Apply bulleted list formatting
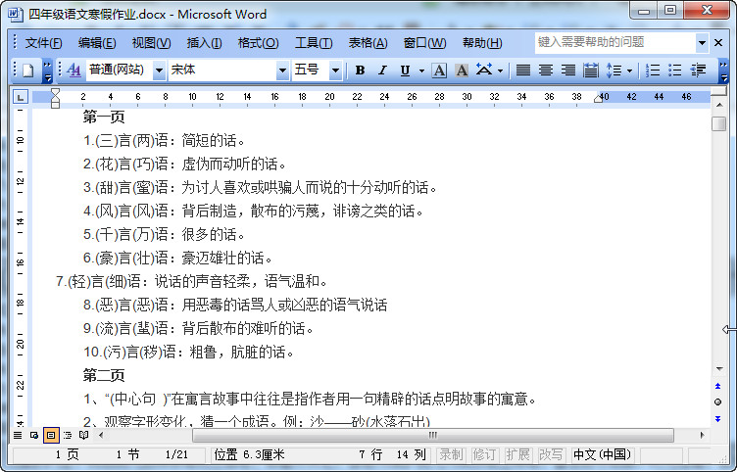 point(675,71)
